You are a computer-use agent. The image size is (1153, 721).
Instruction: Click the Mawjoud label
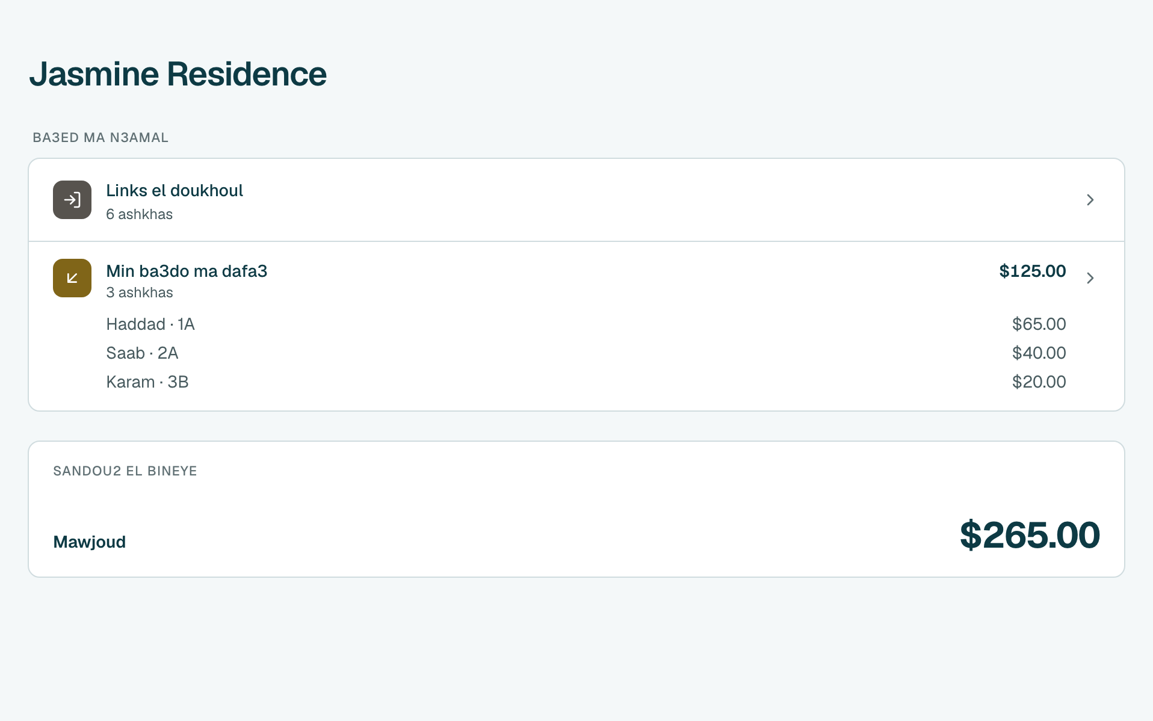click(x=90, y=542)
